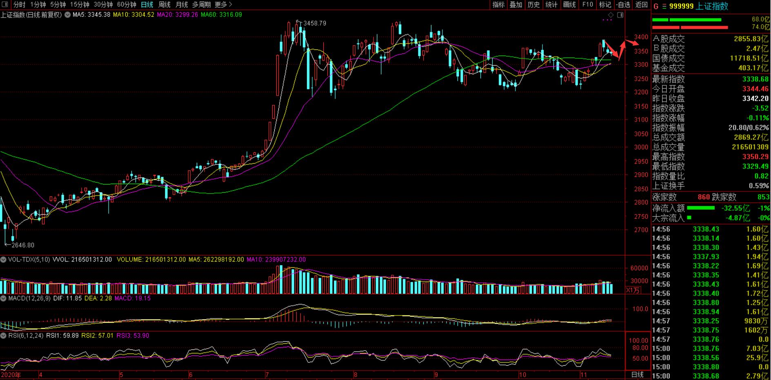This screenshot has width=771, height=380.
Task: Toggle the left sidebar panel icon
Action: coord(5,4)
